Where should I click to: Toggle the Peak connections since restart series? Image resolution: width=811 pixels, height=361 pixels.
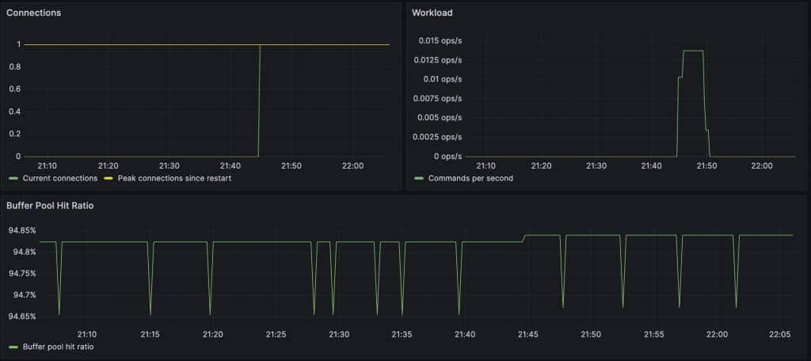174,178
